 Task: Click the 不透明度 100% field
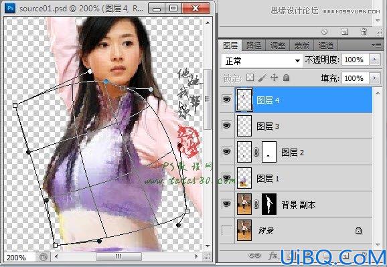click(356, 60)
